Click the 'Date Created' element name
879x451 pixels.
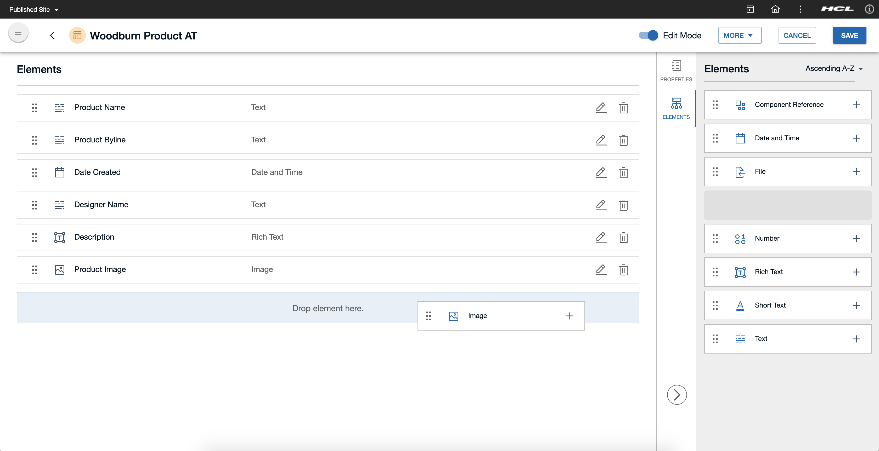98,172
